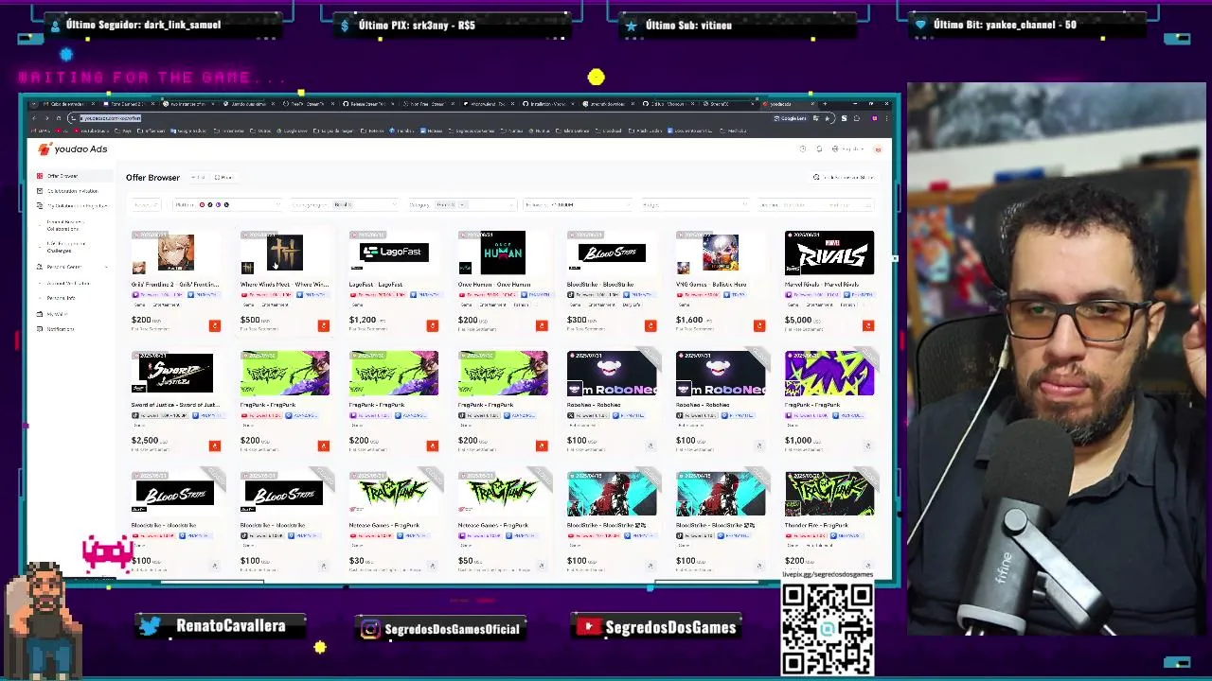Click the gray icon on Thunder Fire FragPunk card
This screenshot has width=1212, height=681.
(x=868, y=566)
